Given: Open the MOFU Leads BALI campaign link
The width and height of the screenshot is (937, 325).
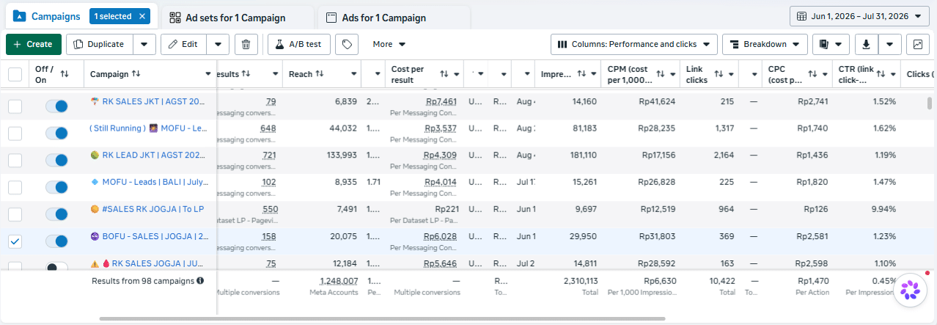Looking at the screenshot, I should [155, 182].
